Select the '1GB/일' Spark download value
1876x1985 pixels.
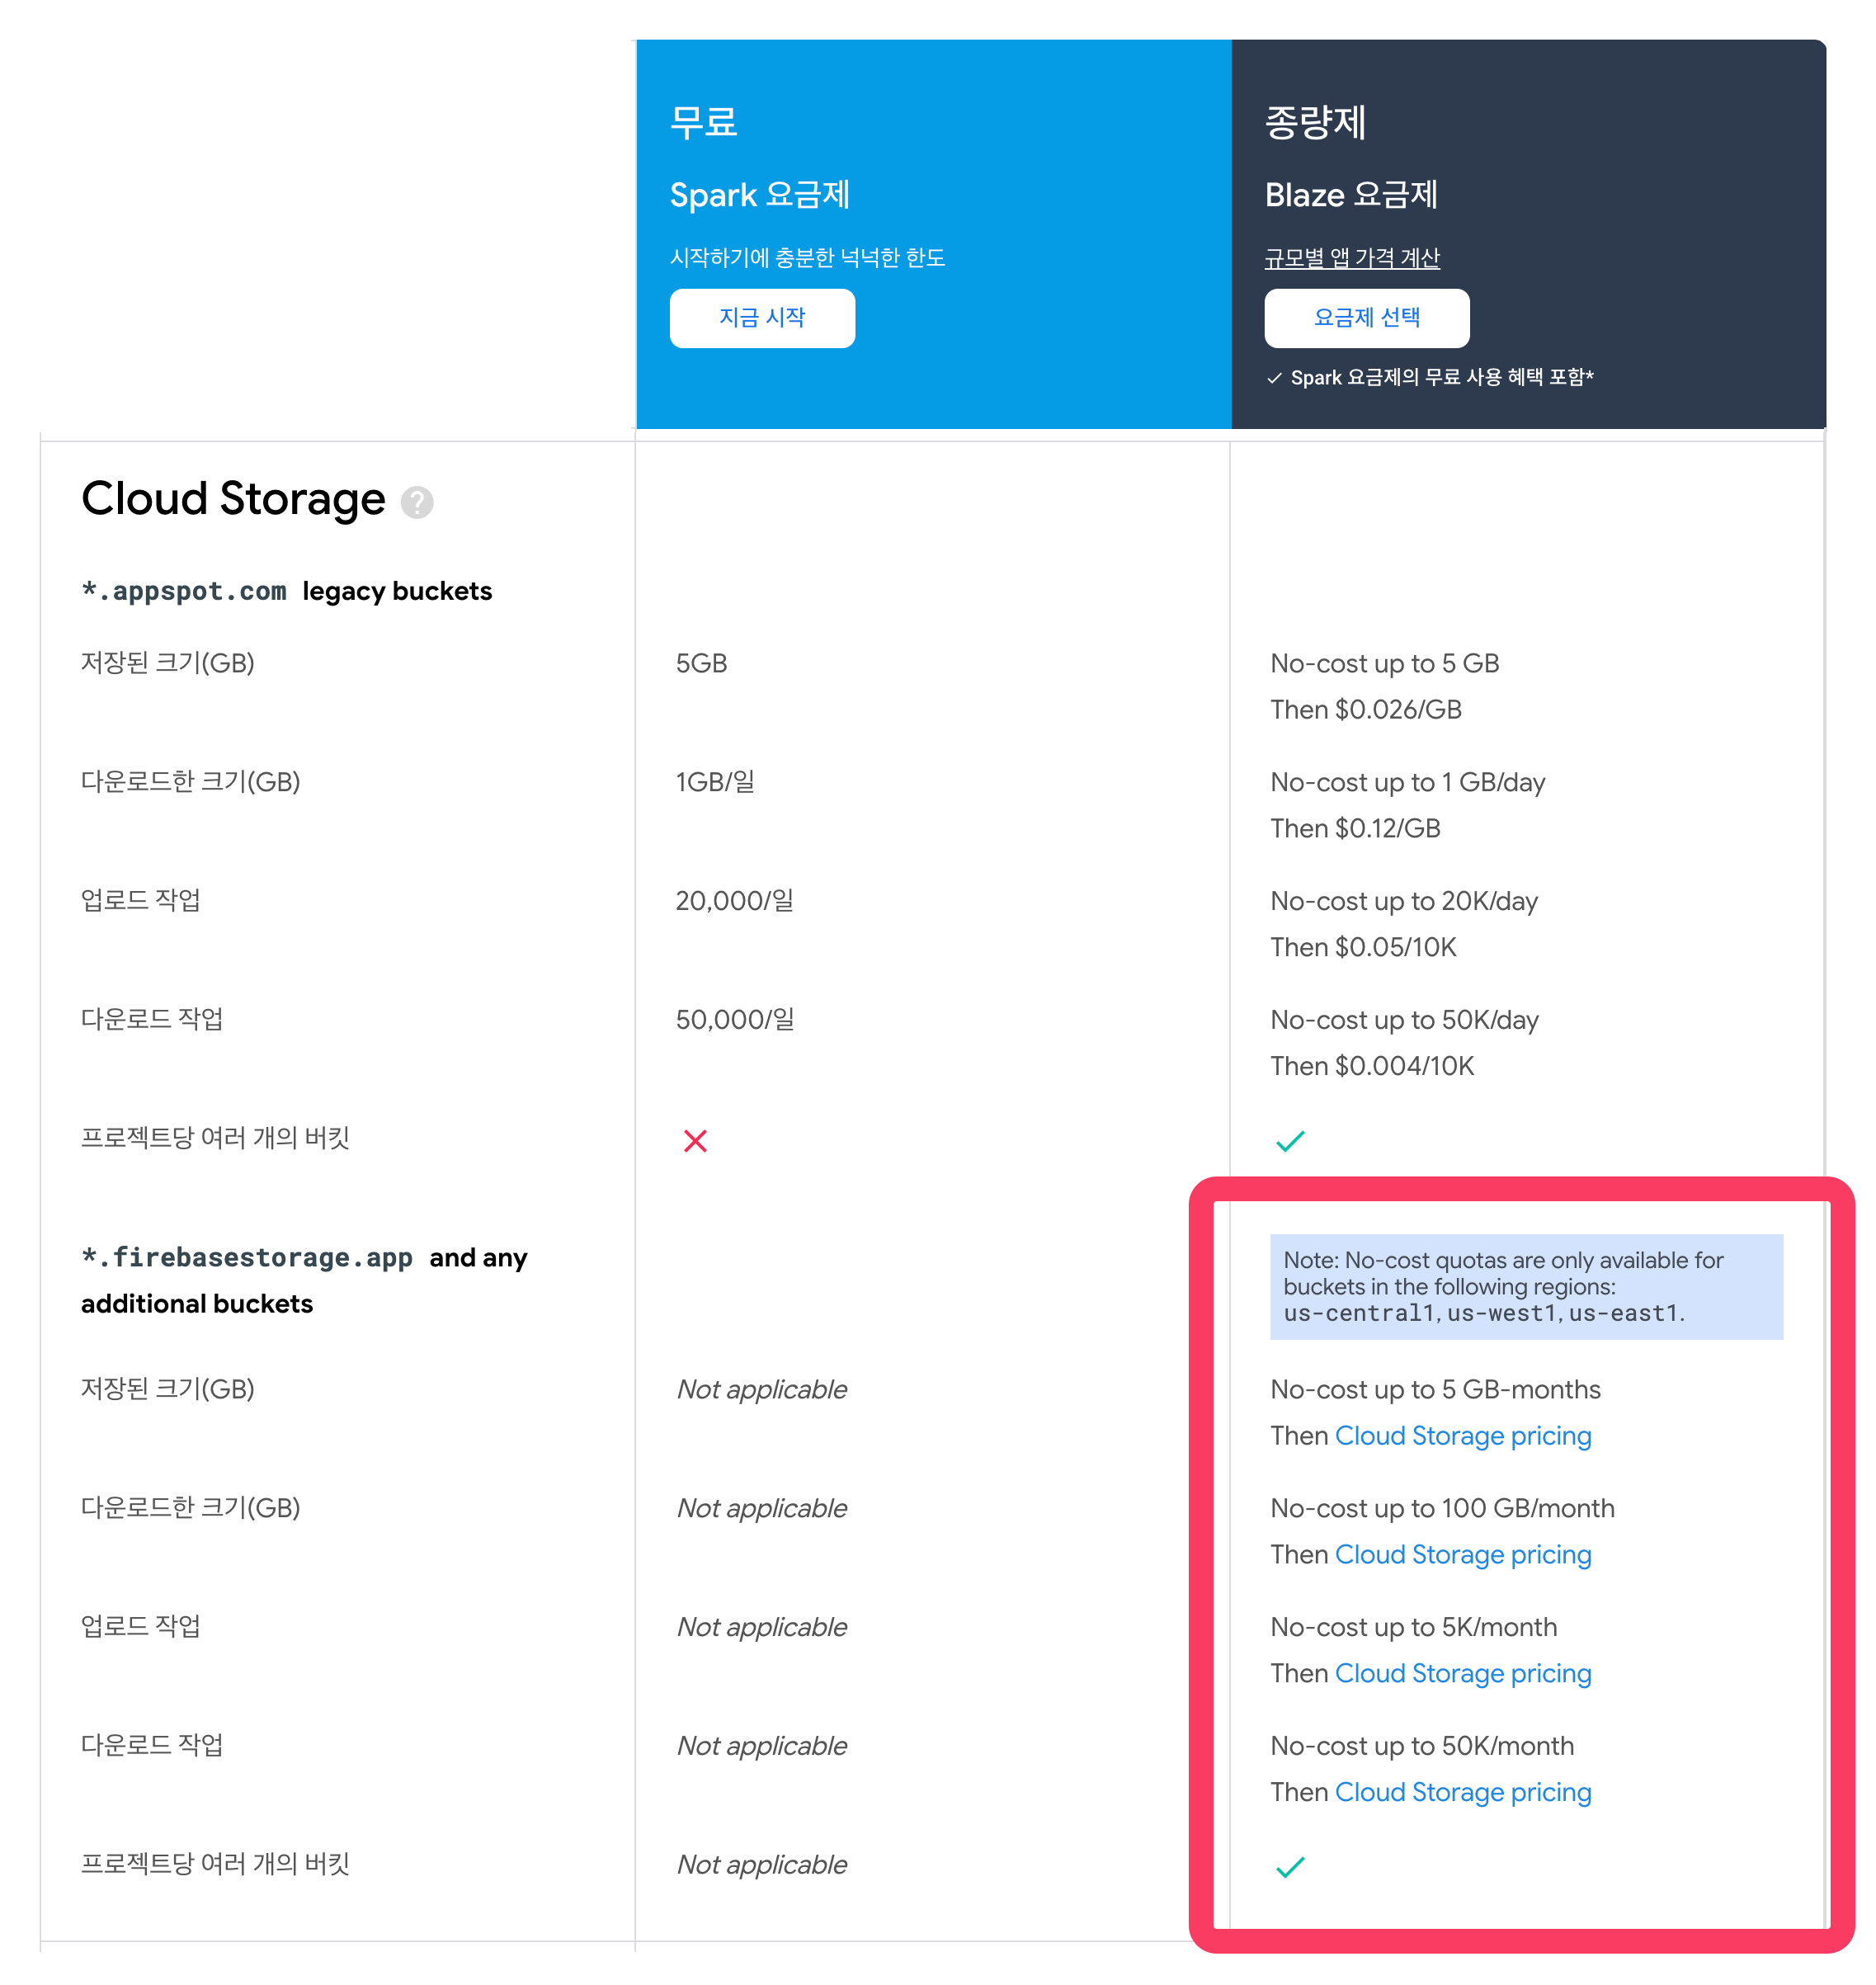pos(715,782)
